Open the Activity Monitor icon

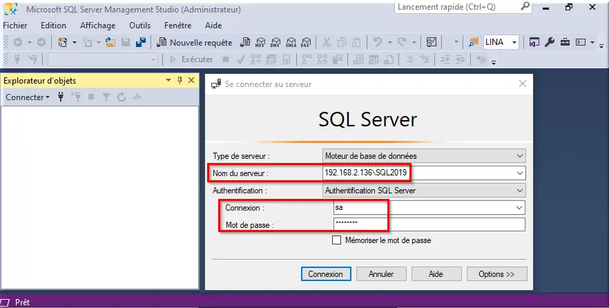point(432,42)
